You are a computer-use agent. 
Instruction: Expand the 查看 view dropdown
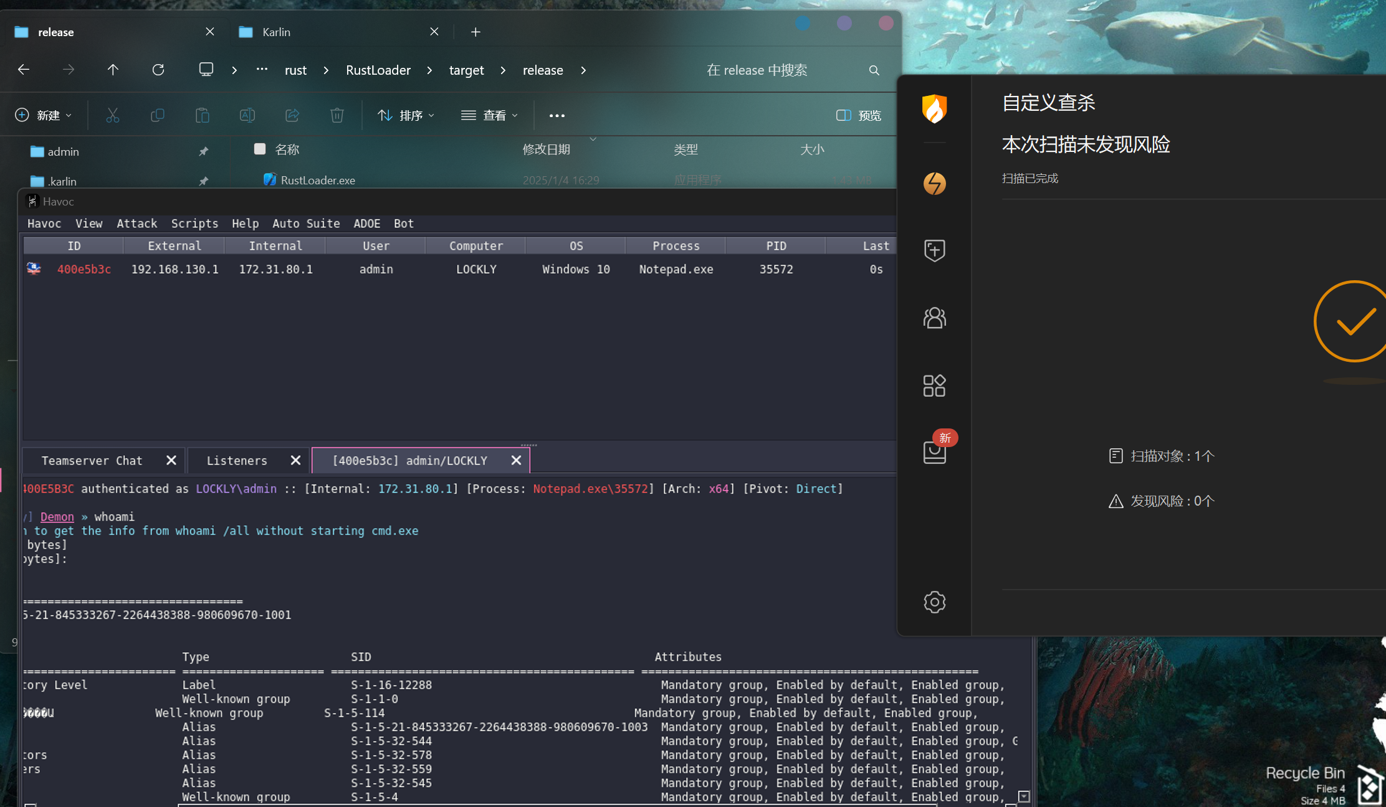tap(489, 115)
